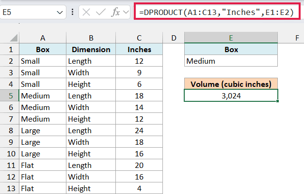Viewport: 304px width, 194px height.
Task: Click the Inches value 16 in row 10
Action: click(x=139, y=153)
